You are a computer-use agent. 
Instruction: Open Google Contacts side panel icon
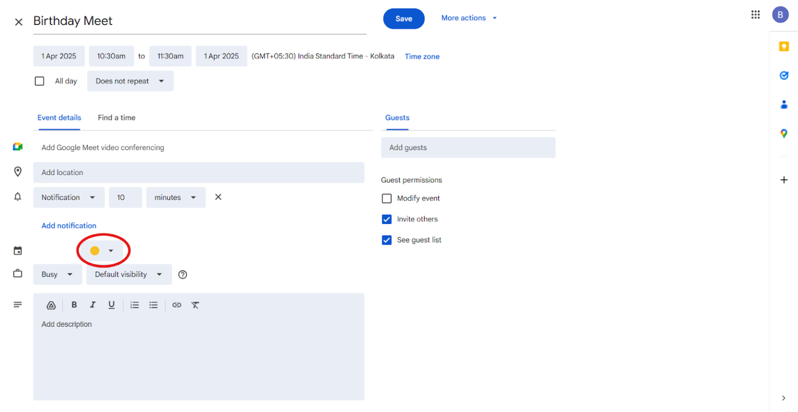click(x=784, y=105)
